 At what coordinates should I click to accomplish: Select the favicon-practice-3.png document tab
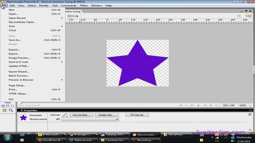tap(73, 12)
